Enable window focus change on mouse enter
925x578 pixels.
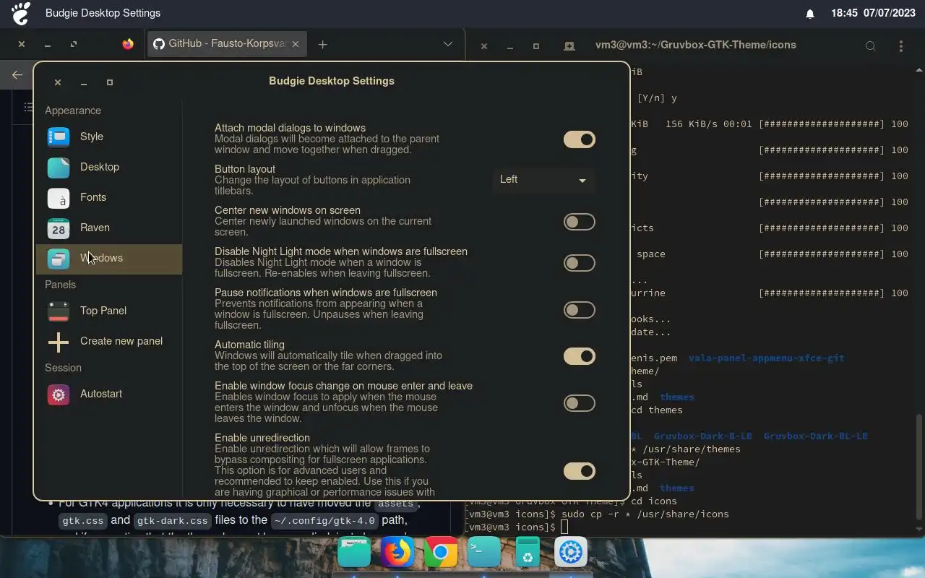point(580,403)
